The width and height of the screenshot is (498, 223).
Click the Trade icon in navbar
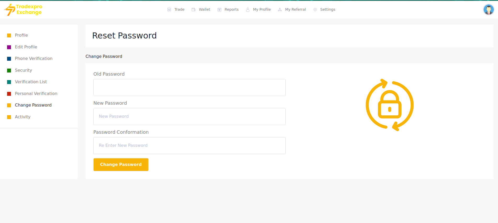169,10
